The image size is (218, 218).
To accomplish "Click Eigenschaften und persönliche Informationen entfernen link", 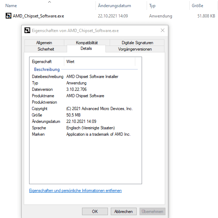I will tap(75, 191).
